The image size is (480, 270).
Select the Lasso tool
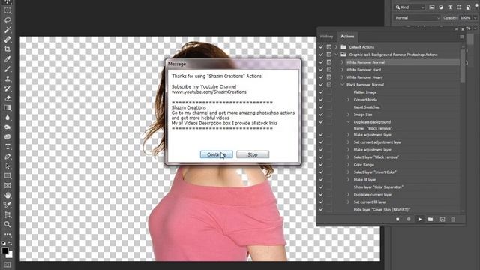[x=7, y=20]
